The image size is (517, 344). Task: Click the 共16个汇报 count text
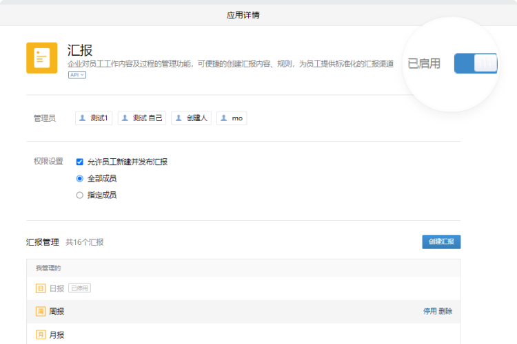point(84,242)
